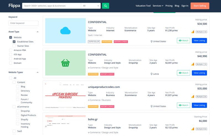Open the Services dropdown menu
This screenshot has width=221, height=140.
158,6
